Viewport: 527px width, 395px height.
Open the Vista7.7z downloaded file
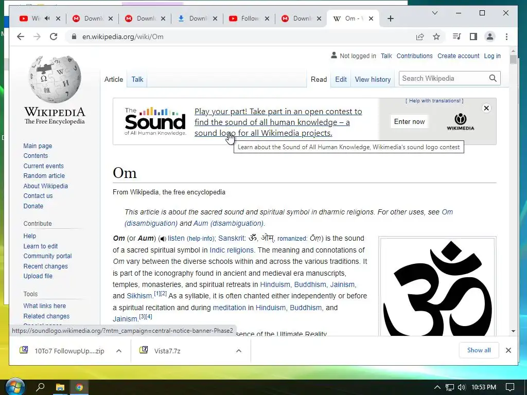pos(167,351)
